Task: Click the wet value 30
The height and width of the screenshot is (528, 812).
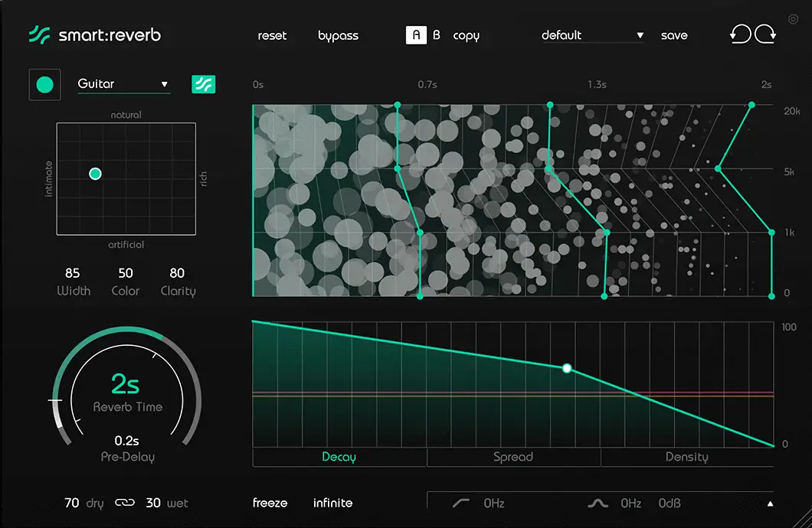Action: point(152,503)
